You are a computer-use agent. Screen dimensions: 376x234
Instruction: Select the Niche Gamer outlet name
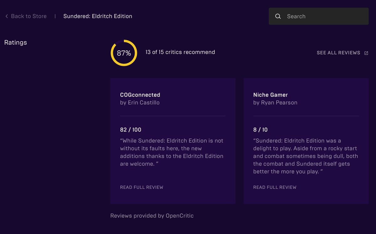tap(270, 95)
